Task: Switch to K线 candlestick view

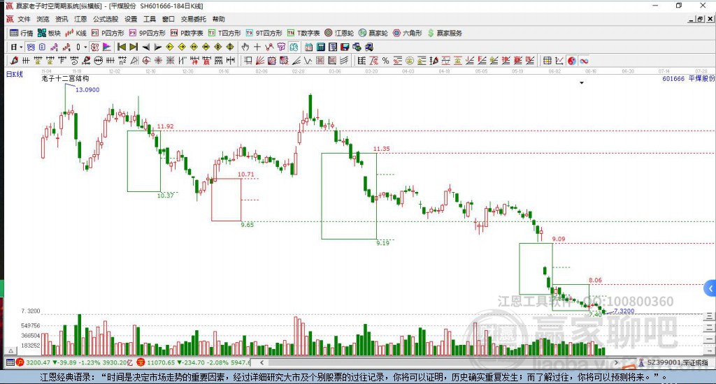Action: tap(76, 33)
